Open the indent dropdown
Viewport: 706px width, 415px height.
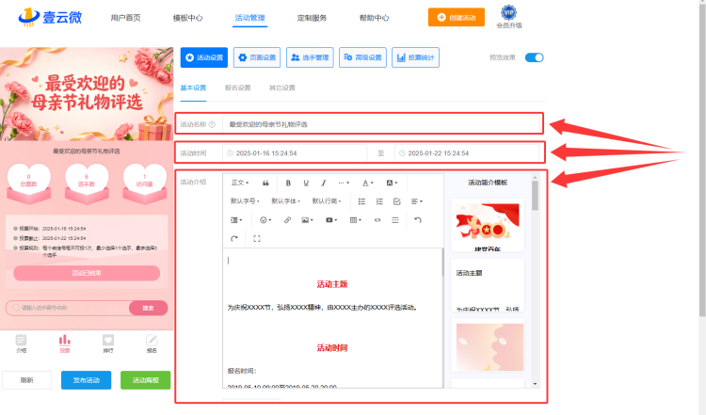click(236, 220)
